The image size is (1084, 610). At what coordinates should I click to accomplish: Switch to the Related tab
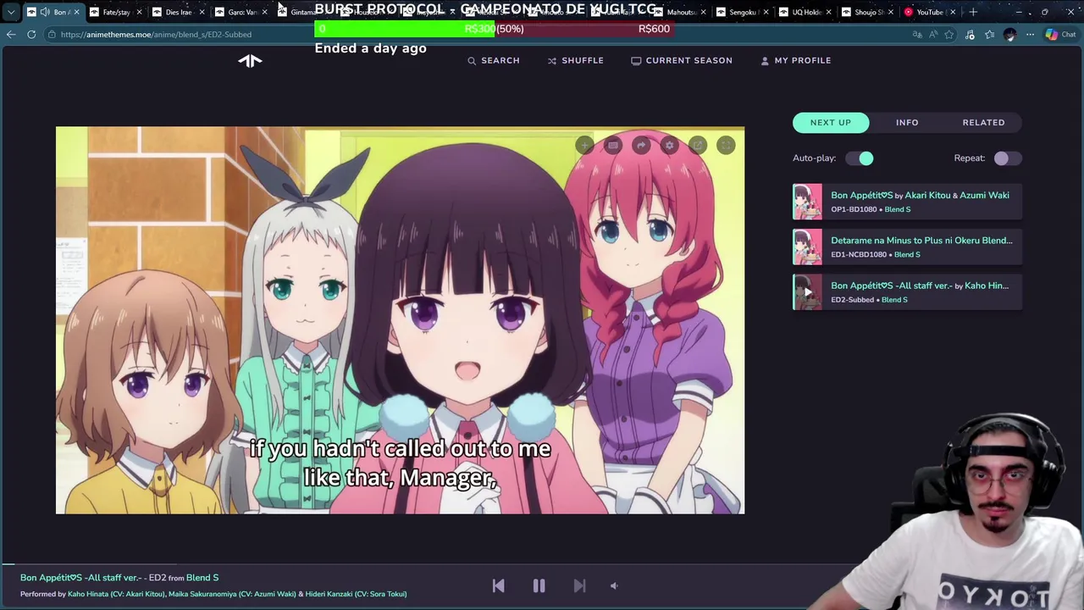pyautogui.click(x=983, y=123)
